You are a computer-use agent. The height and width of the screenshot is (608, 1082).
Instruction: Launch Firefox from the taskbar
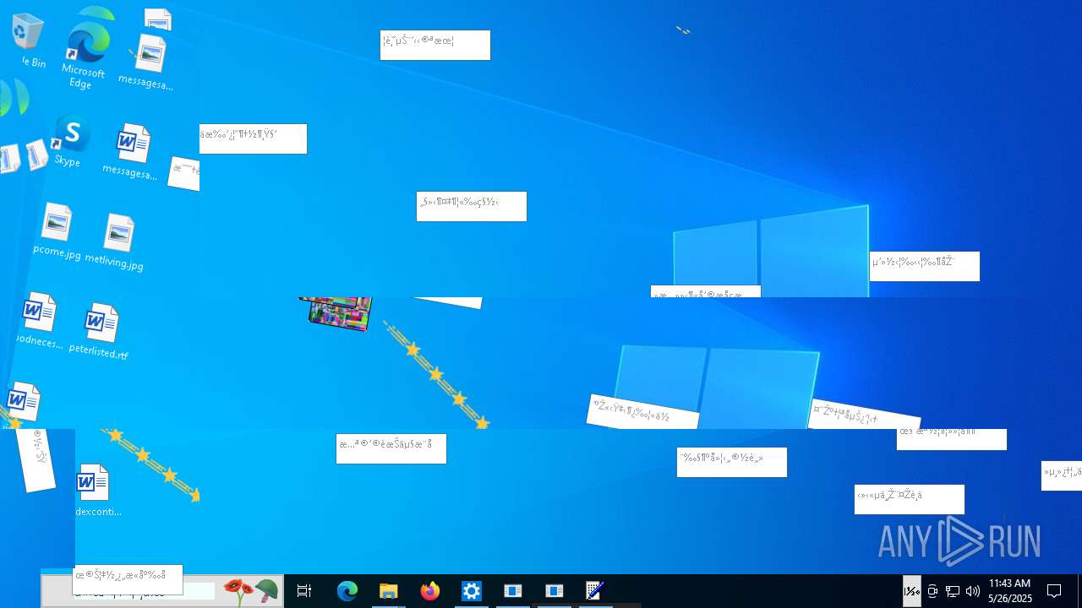click(430, 591)
